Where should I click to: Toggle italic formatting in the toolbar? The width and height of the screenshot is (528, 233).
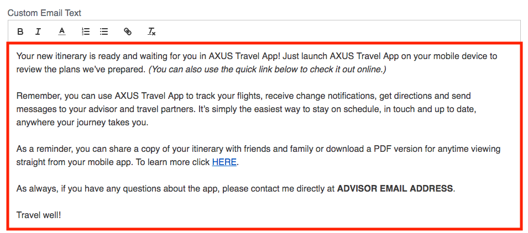(38, 31)
